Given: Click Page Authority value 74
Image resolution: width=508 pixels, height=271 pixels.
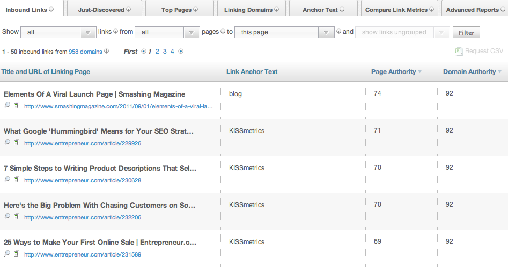Looking at the screenshot, I should click(x=377, y=93).
